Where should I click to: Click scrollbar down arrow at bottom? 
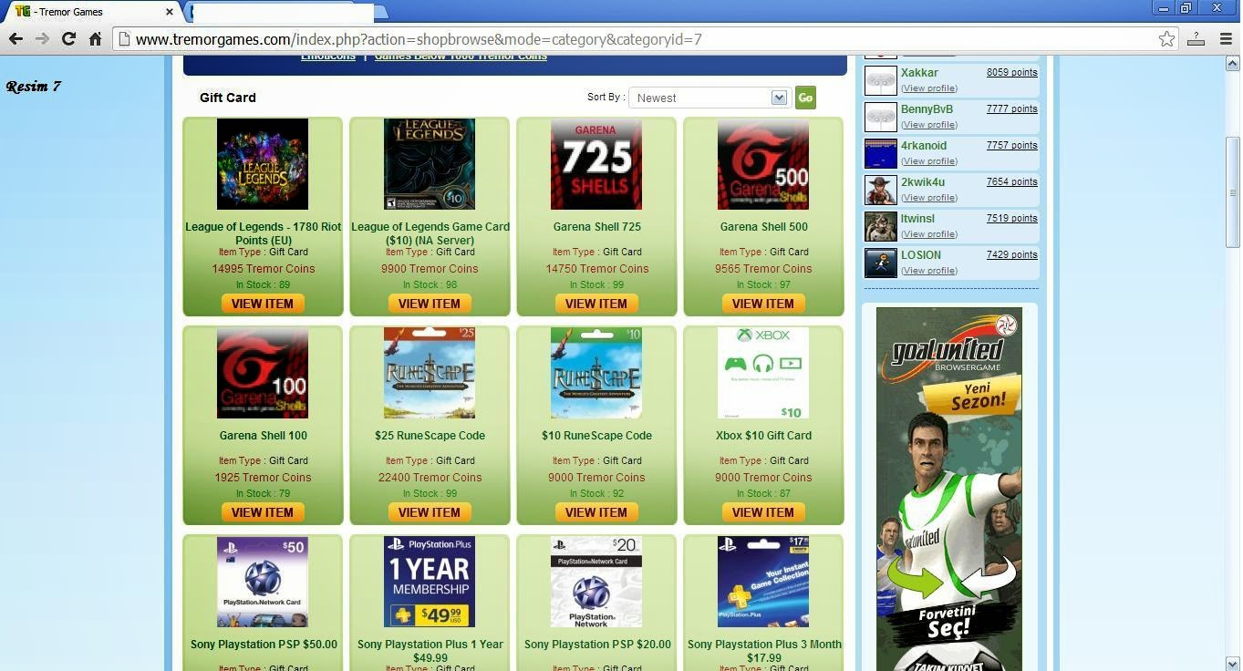[x=1232, y=663]
